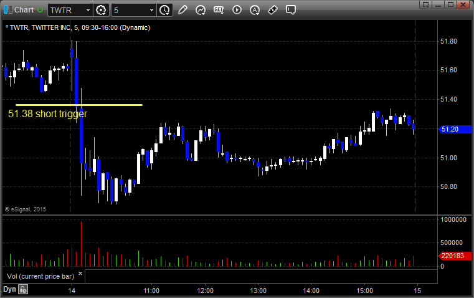Screen dimensions: 474x298
Task: Click the green status circle next to Chart
Action: coord(40,10)
